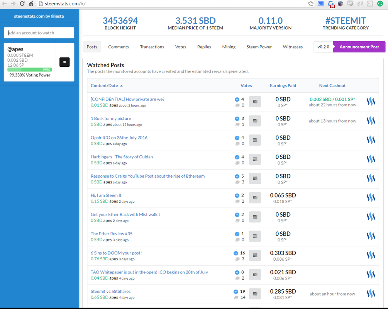
Task: Open Steemit icon for Opair ICO post
Action: point(371,140)
